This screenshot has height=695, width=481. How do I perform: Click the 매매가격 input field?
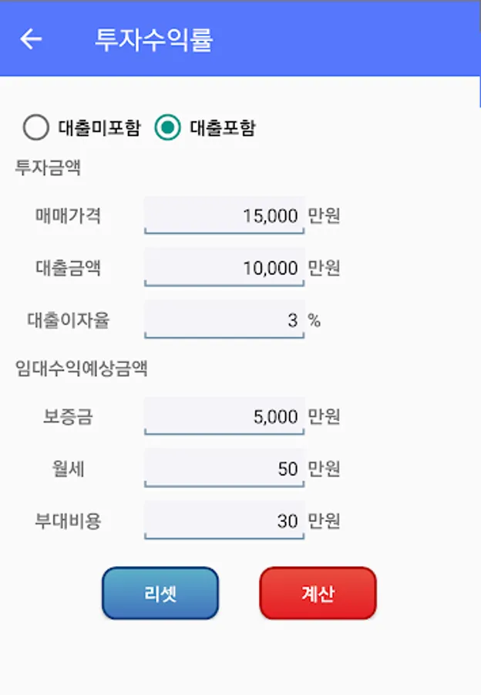coord(224,215)
